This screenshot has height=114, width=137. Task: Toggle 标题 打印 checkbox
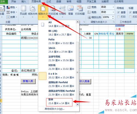coord(130,17)
